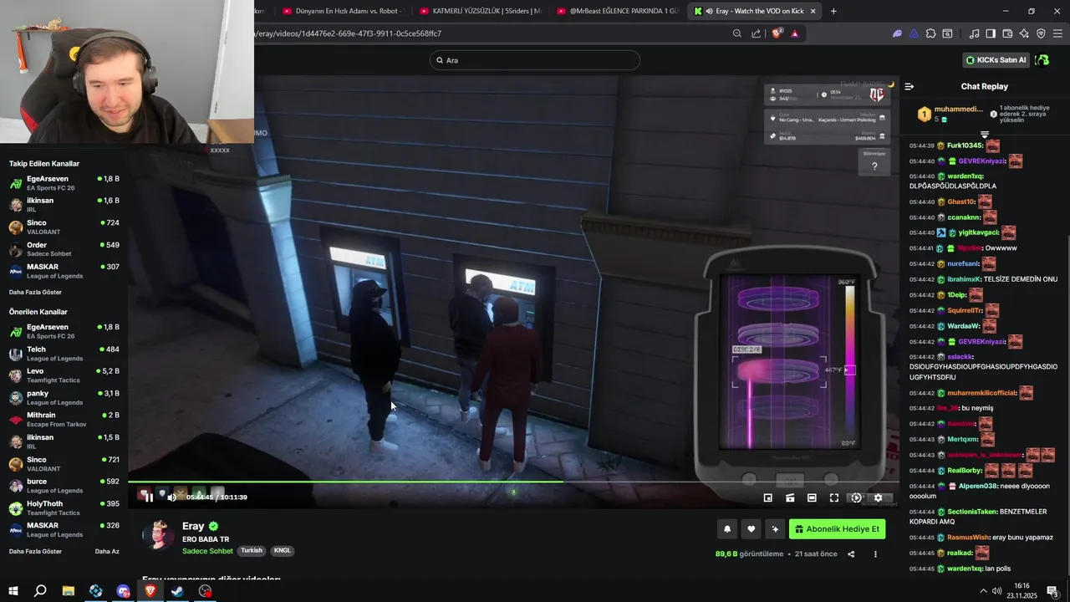The width and height of the screenshot is (1070, 602).
Task: Toggle the Brave sidebar panel
Action: click(x=991, y=33)
